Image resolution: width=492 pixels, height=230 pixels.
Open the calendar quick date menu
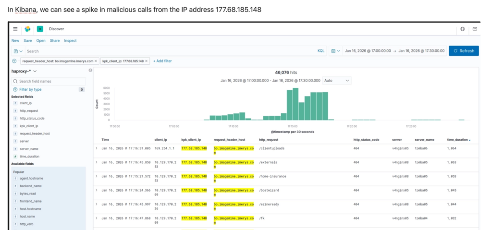(x=337, y=51)
